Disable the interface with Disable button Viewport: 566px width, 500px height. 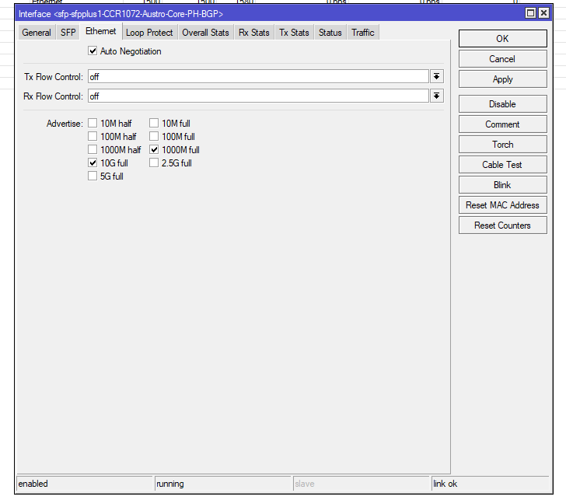502,104
